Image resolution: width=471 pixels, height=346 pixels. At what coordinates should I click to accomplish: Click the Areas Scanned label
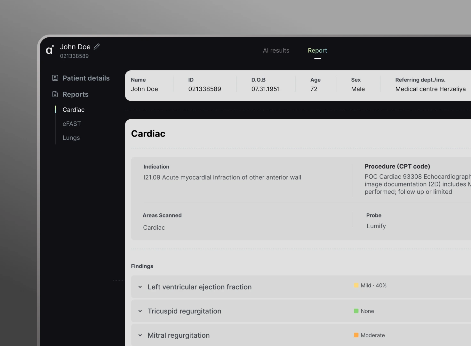162,216
